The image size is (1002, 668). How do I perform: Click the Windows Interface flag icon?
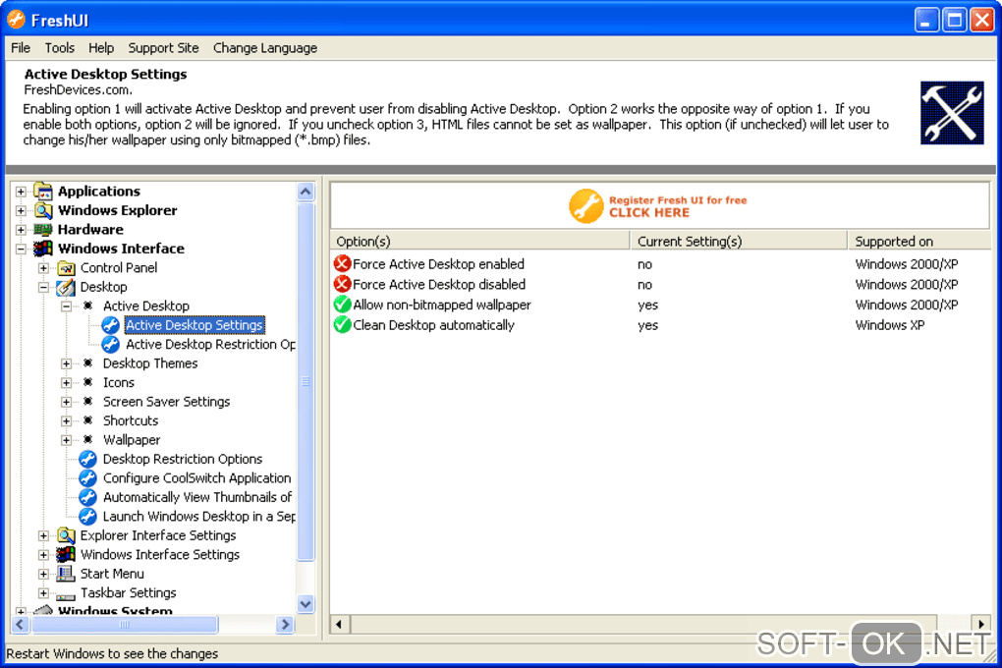pyautogui.click(x=43, y=249)
